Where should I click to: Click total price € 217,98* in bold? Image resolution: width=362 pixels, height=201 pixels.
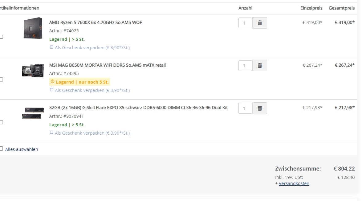345,108
